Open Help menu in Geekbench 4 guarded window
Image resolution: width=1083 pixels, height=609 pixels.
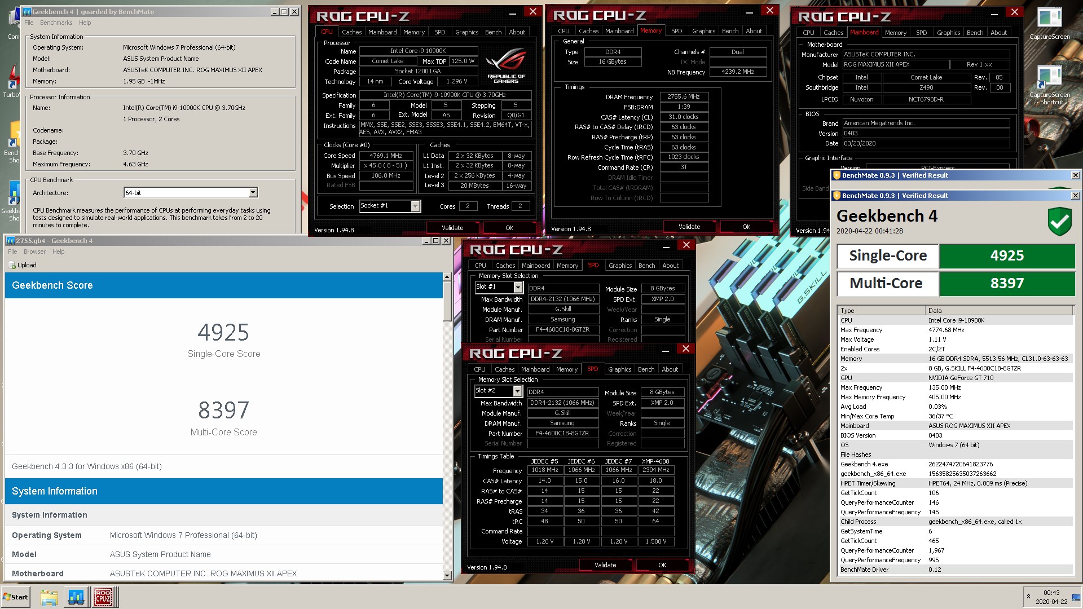85,23
